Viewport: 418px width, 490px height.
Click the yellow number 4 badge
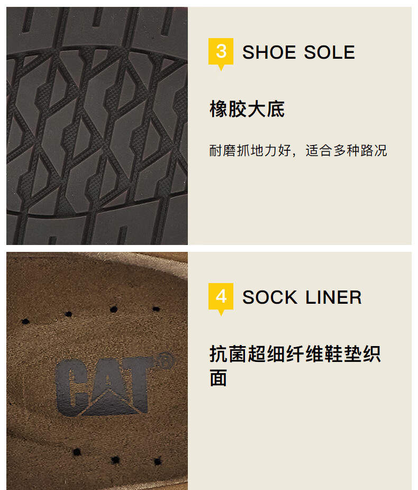point(221,296)
